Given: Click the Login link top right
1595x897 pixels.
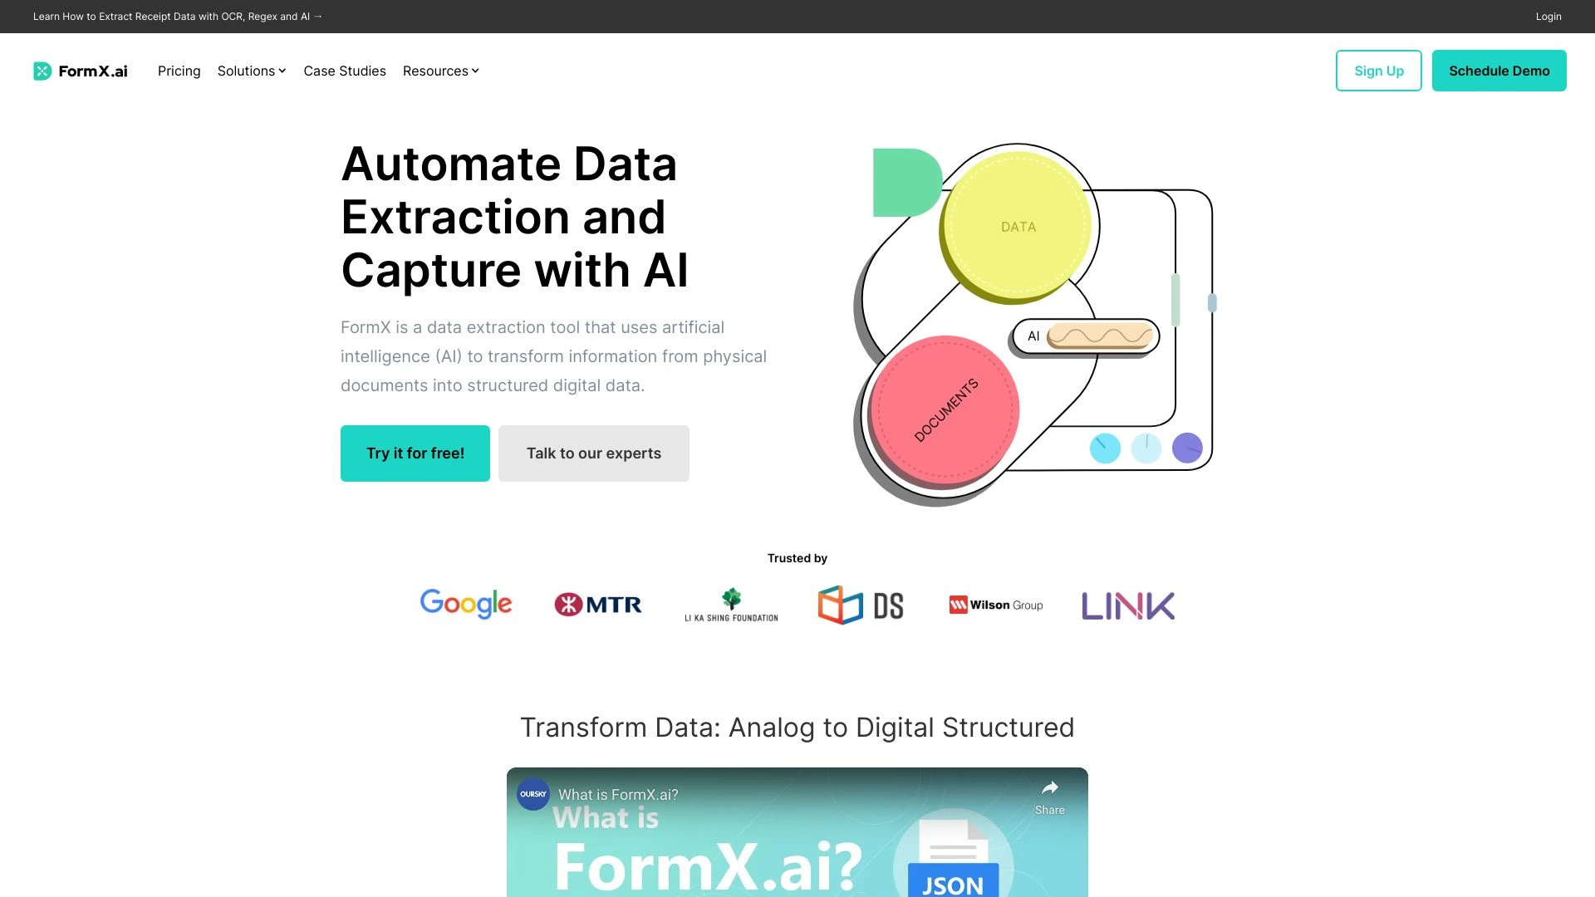Looking at the screenshot, I should tap(1548, 15).
